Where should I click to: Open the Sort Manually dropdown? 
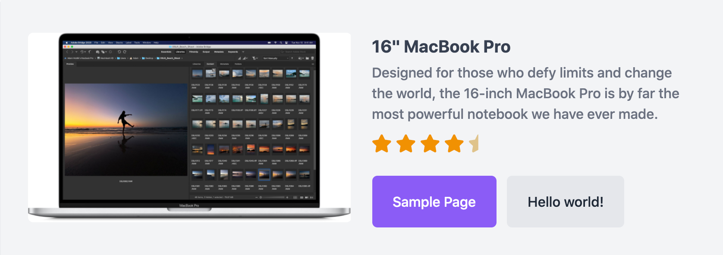coord(276,58)
